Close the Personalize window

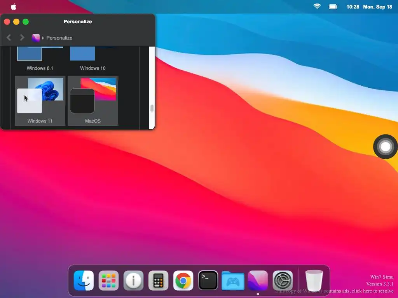coord(7,22)
